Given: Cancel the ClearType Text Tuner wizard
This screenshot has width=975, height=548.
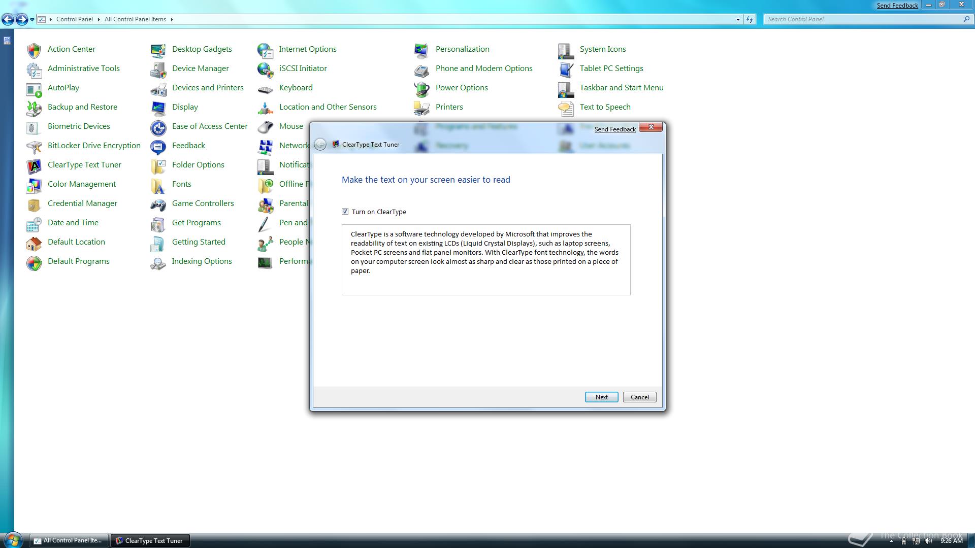Looking at the screenshot, I should coord(639,397).
